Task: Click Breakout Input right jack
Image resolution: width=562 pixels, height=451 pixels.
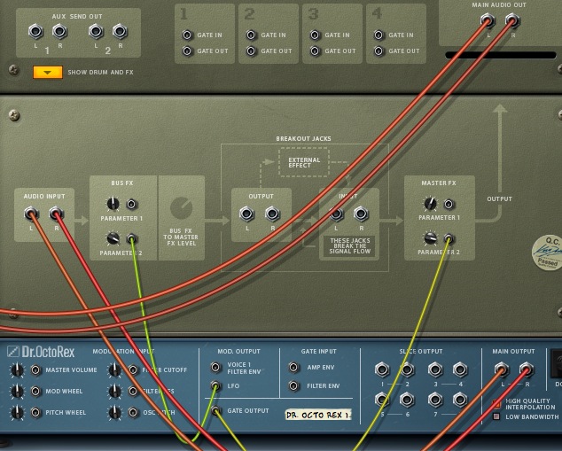Action: 361,214
